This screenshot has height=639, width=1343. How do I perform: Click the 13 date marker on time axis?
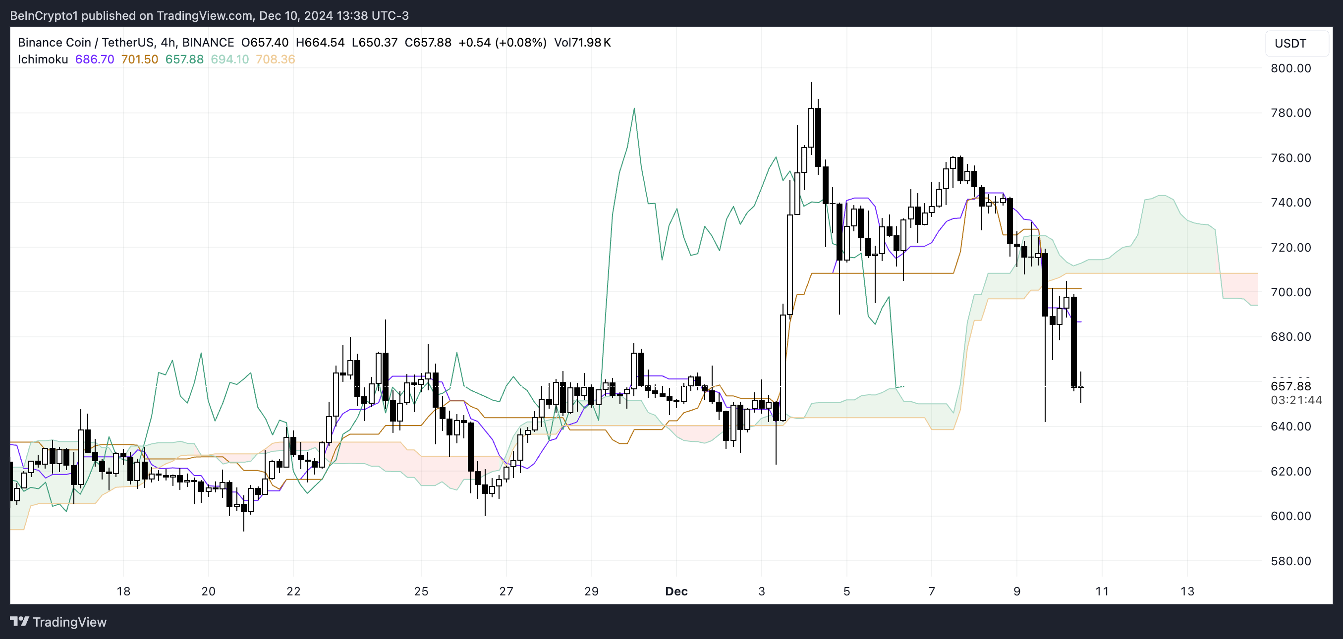pyautogui.click(x=1187, y=591)
